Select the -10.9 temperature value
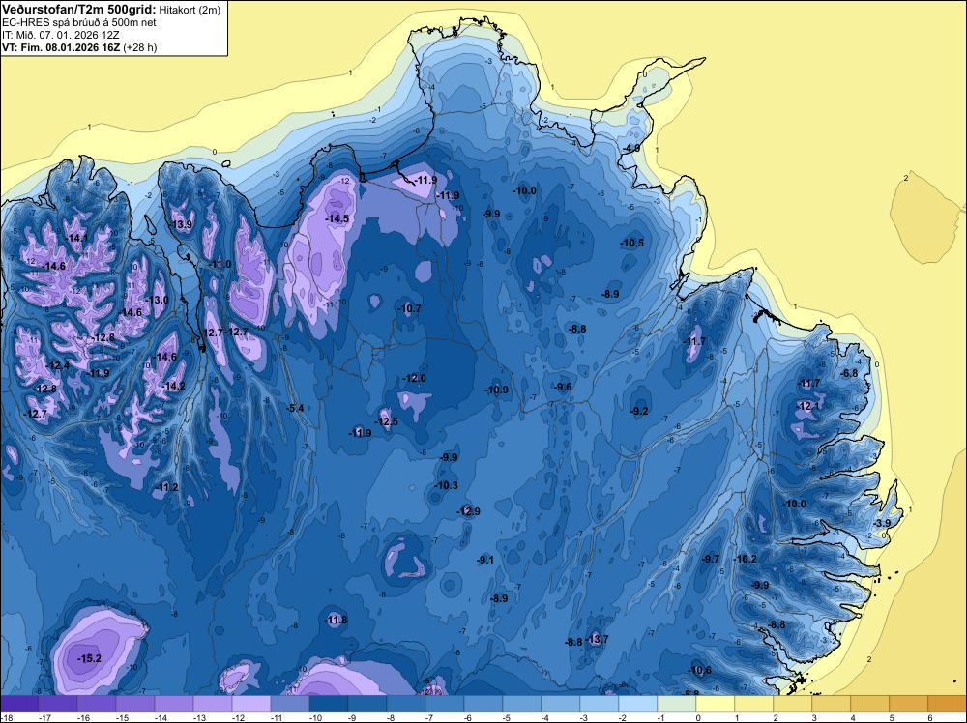967x723 pixels. pyautogui.click(x=496, y=390)
